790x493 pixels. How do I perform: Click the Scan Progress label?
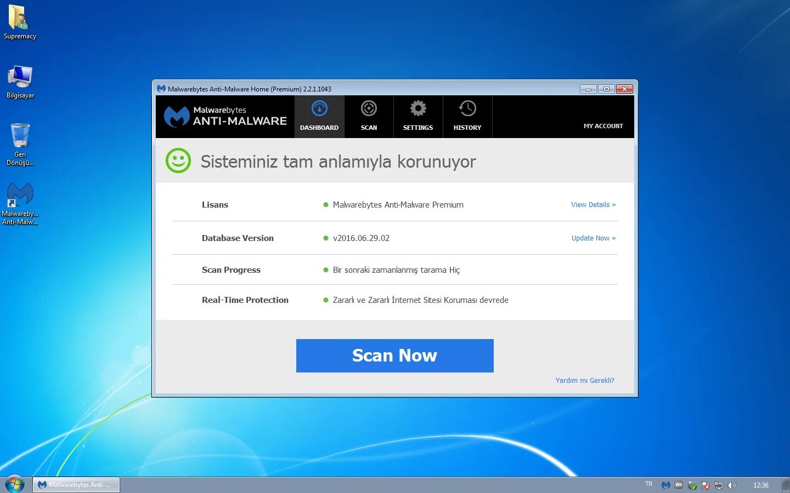coord(231,270)
